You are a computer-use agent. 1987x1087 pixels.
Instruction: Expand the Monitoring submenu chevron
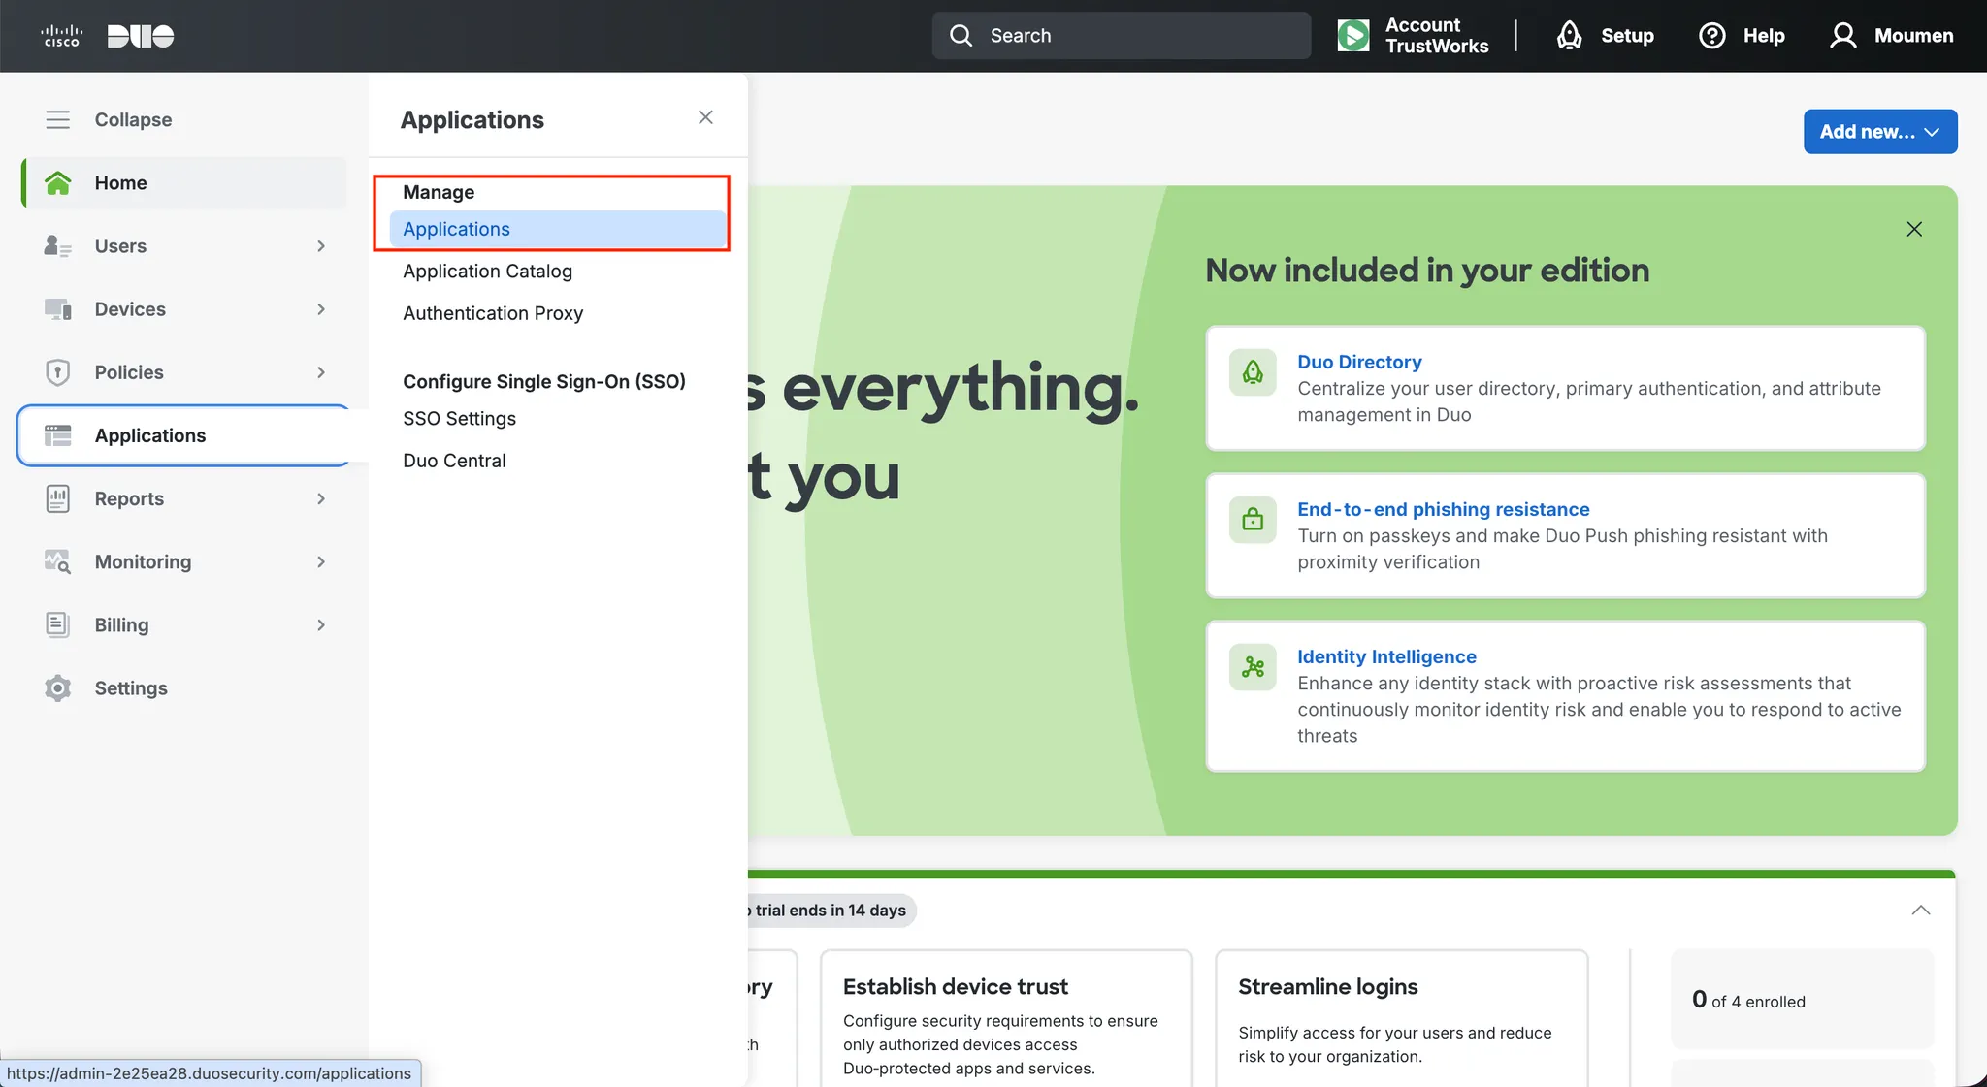pos(321,562)
